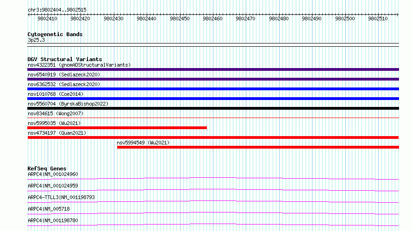The width and height of the screenshot is (412, 231).
Task: Select the magenta line under ARPC4|NM_005718
Action: click(213, 213)
